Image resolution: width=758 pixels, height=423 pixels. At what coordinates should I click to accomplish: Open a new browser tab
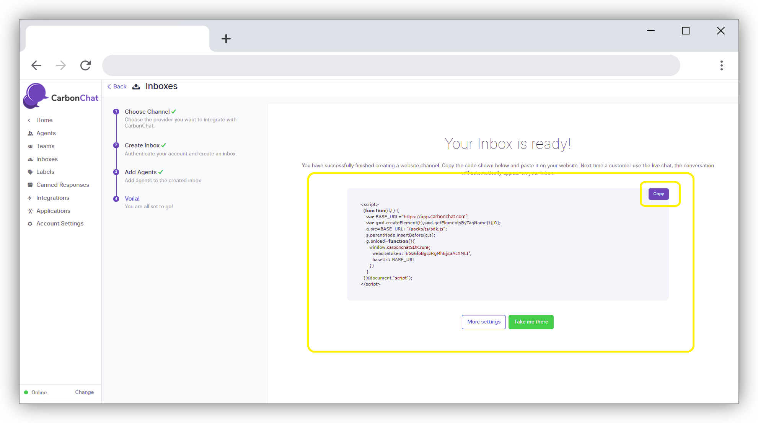coord(226,39)
